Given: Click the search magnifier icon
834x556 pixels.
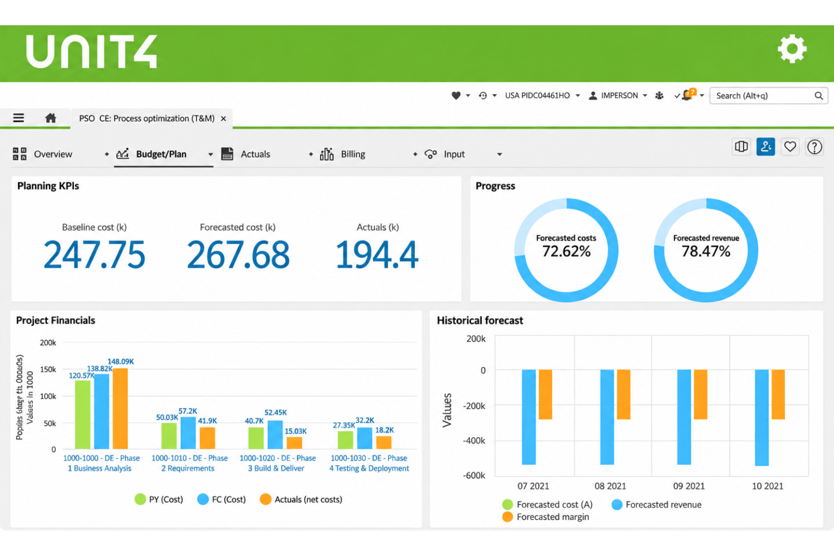Looking at the screenshot, I should [x=819, y=96].
